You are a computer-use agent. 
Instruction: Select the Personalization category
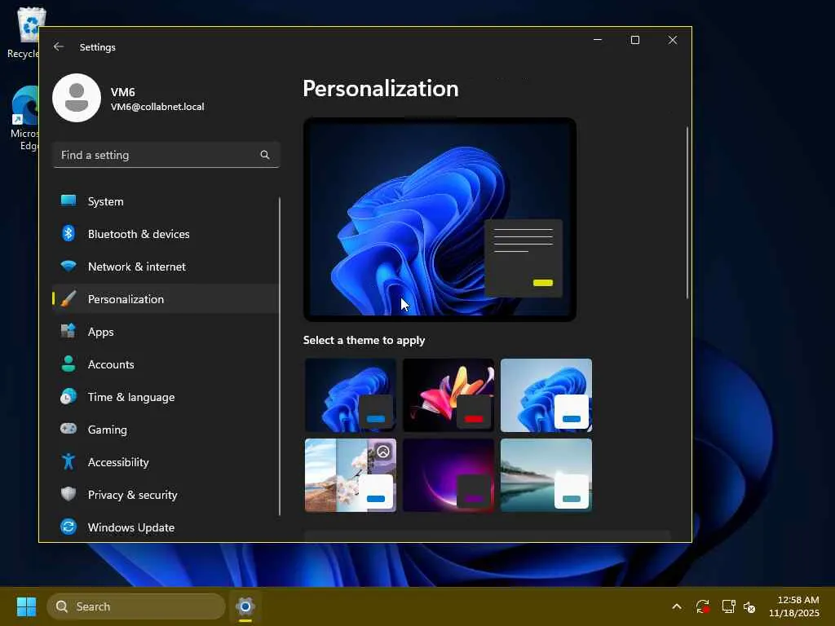[165, 298]
